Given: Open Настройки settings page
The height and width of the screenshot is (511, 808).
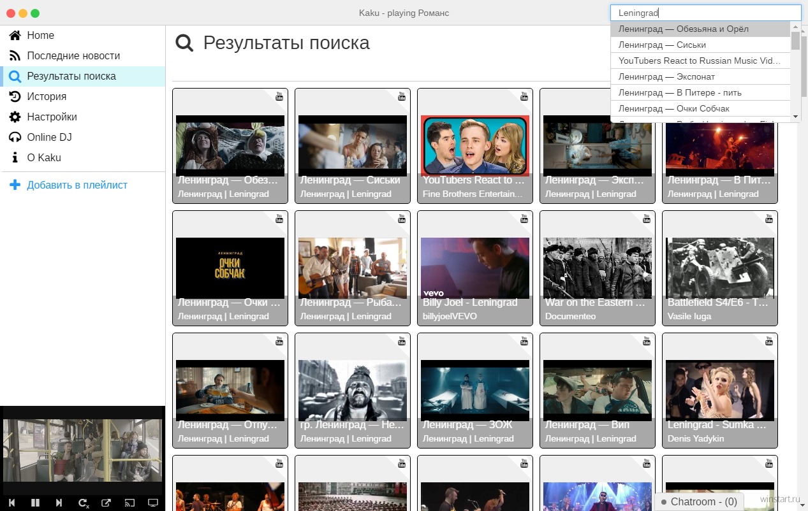Looking at the screenshot, I should click(x=83, y=117).
